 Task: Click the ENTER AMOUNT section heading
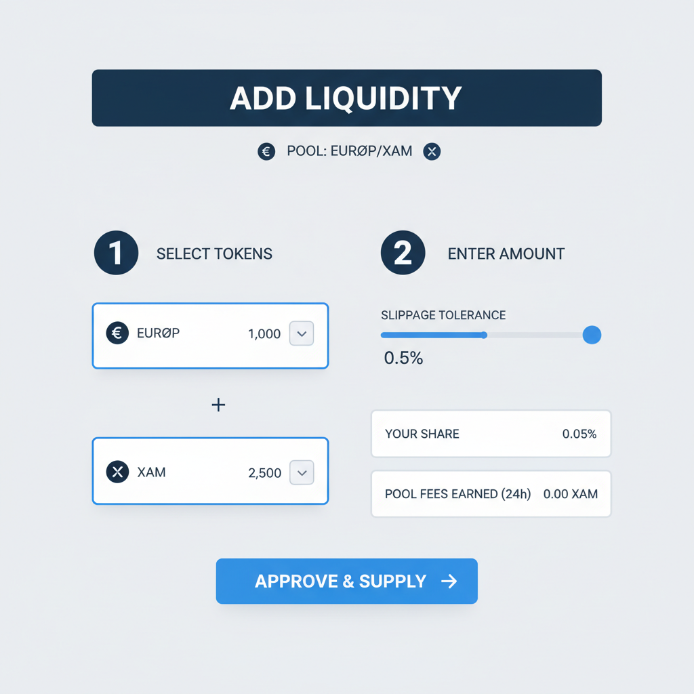pyautogui.click(x=506, y=253)
